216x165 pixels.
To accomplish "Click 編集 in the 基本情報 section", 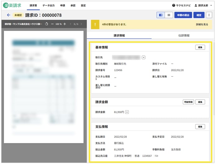I will tap(200, 47).
